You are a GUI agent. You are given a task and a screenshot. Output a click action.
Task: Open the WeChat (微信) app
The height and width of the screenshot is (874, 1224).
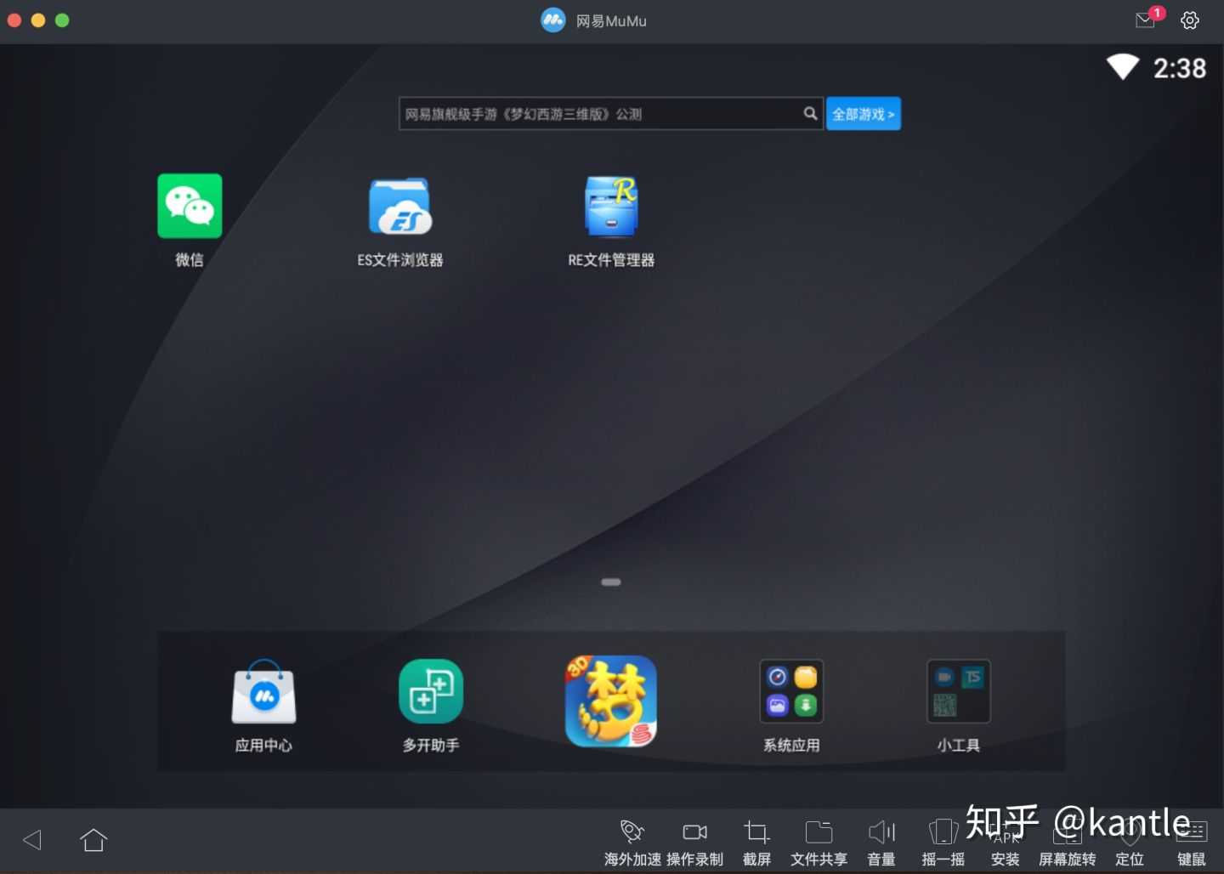pos(190,207)
